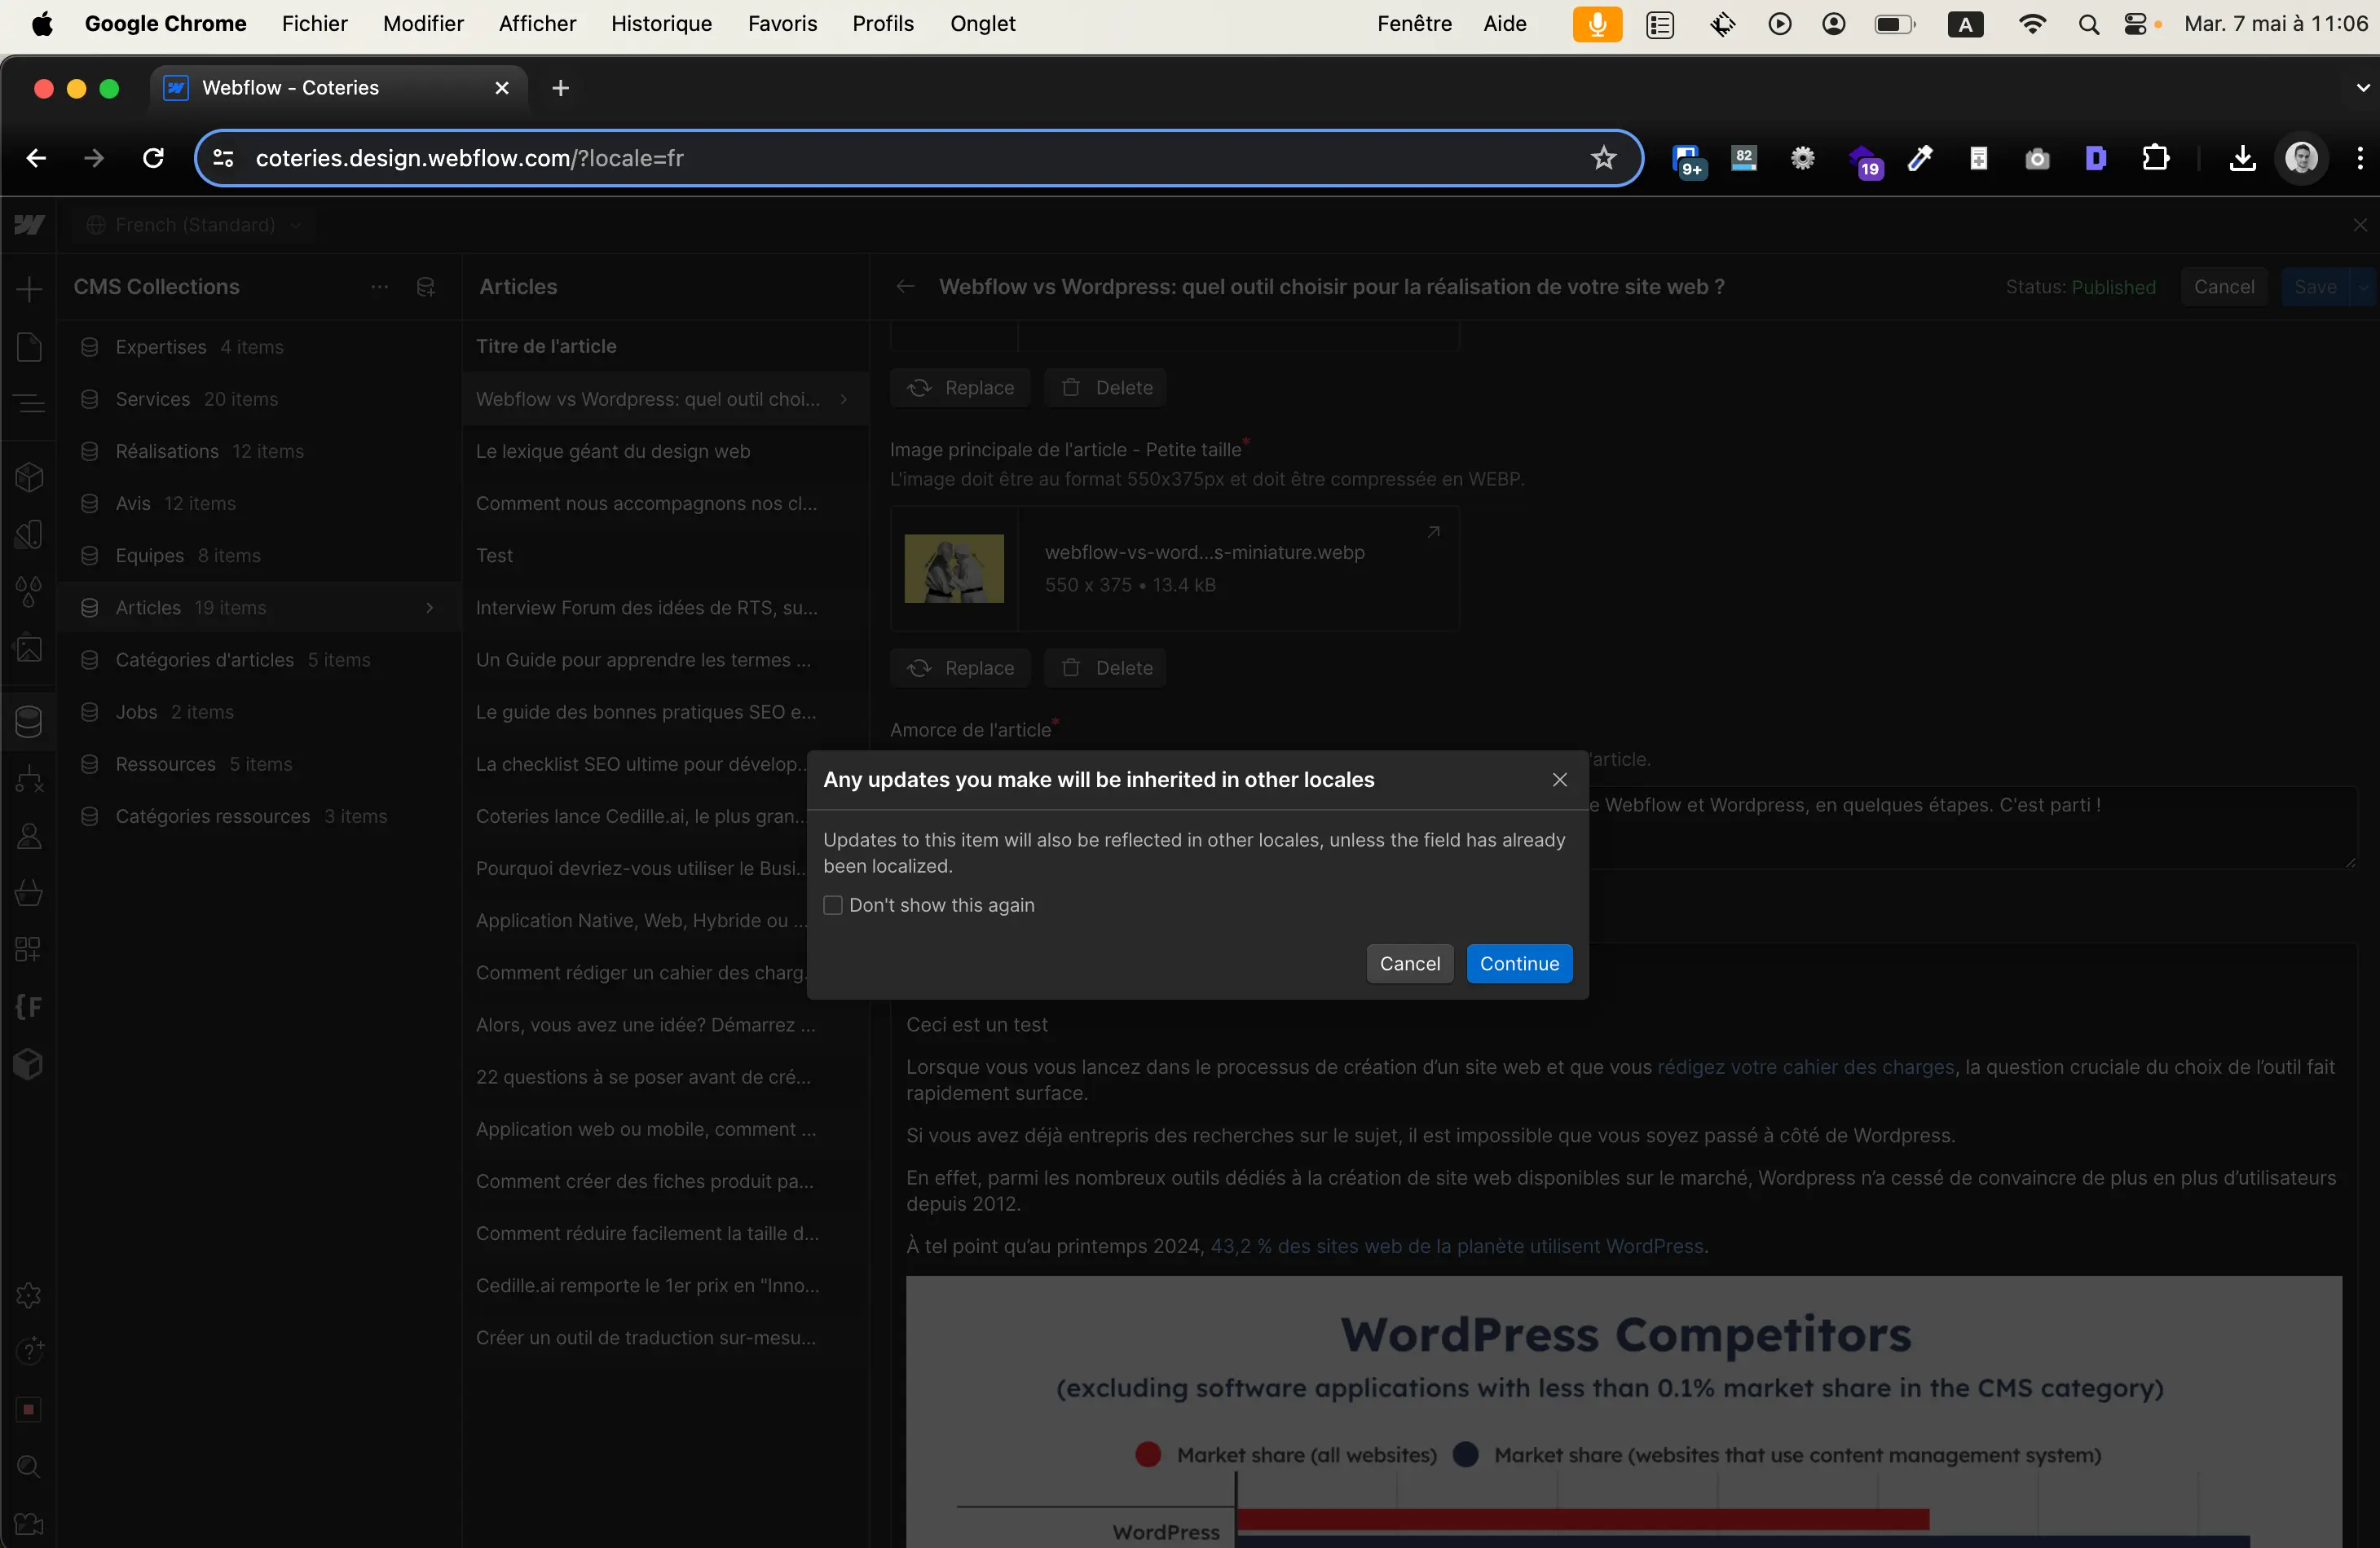
Task: Expand the Articles collection chevron
Action: tap(430, 608)
